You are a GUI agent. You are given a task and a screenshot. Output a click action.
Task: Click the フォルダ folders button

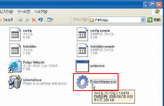pyautogui.click(x=7, y=20)
